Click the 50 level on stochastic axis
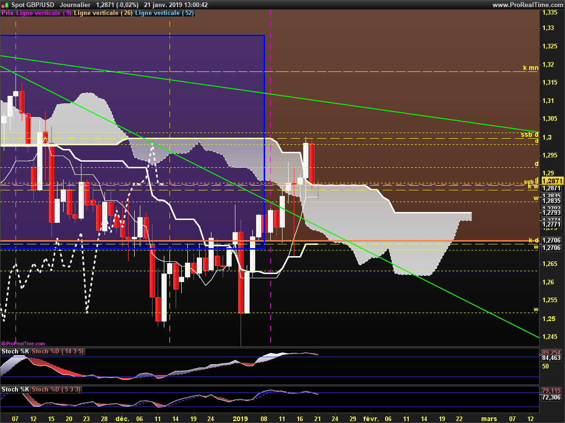 click(x=546, y=366)
